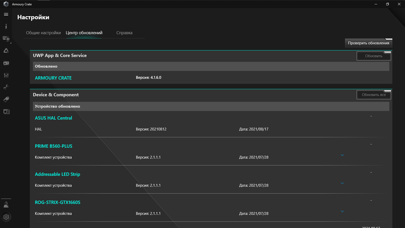Click the HAL component label

(38, 129)
